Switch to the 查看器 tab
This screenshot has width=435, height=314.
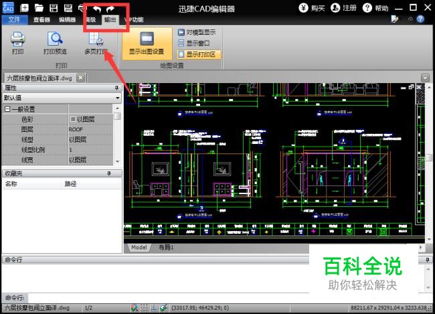point(41,19)
